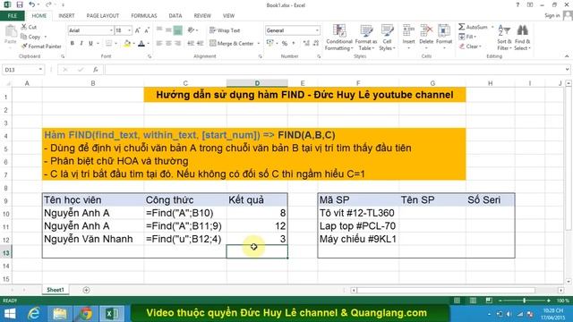Open Format as Table gallery
The height and width of the screenshot is (322, 573).
click(x=366, y=38)
